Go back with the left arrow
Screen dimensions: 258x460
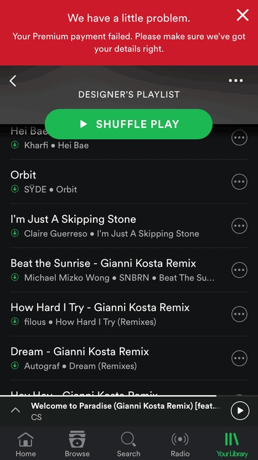(x=13, y=81)
